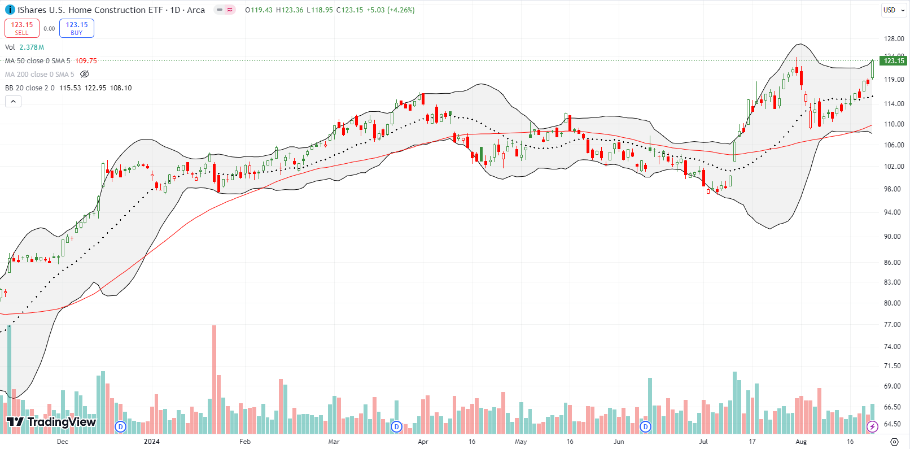Click the green 123.15 current price label
The width and height of the screenshot is (910, 449).
coord(894,60)
